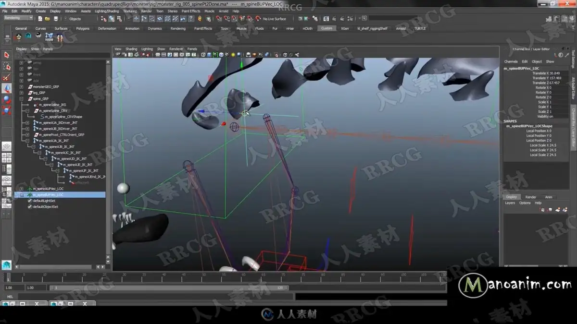Select the arrow Select tool in toolbox
Viewport: 577px width, 324px height.
coord(7,55)
